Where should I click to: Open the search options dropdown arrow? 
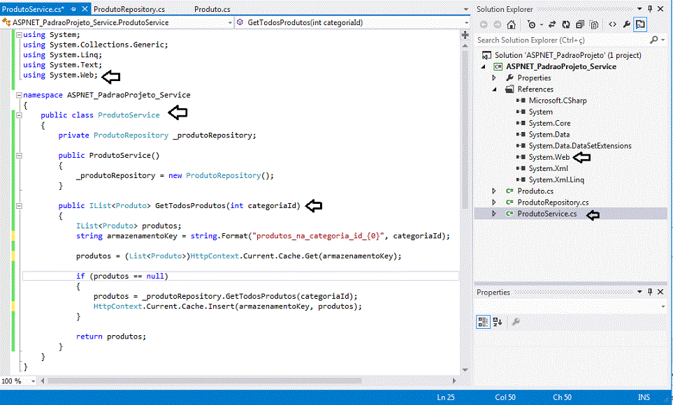click(663, 40)
